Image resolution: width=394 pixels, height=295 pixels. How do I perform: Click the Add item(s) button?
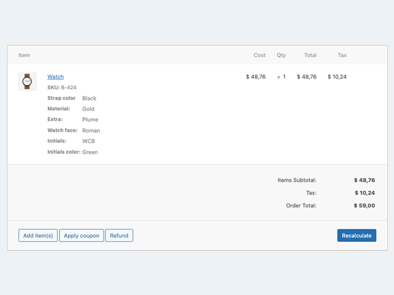click(x=38, y=236)
